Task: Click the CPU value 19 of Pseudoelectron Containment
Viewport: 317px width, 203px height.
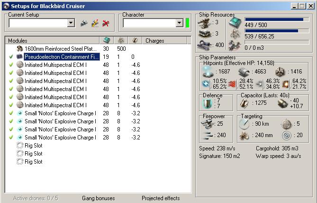Action: (106, 56)
